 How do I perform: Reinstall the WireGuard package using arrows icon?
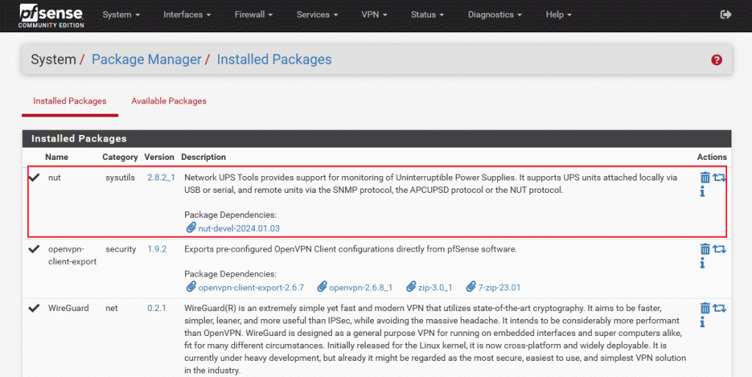719,308
